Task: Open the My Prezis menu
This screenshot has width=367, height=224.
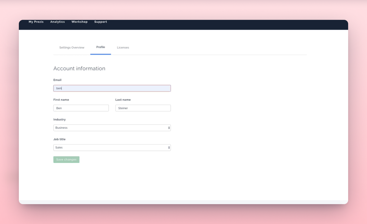Action: (36, 22)
